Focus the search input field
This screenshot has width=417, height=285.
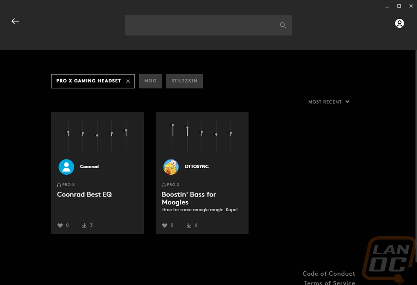coord(208,25)
